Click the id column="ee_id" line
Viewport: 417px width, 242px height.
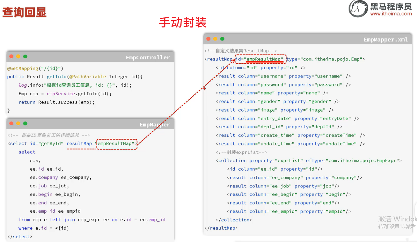point(275,169)
